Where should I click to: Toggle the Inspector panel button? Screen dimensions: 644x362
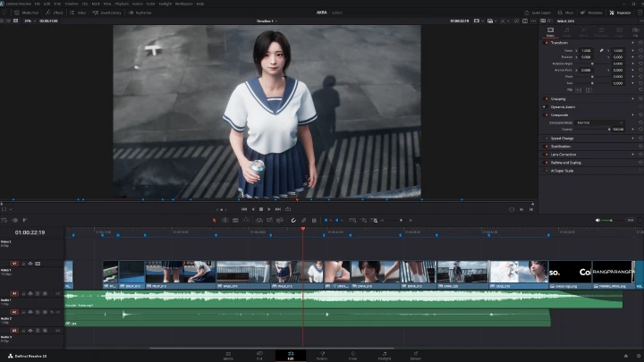[x=620, y=13]
